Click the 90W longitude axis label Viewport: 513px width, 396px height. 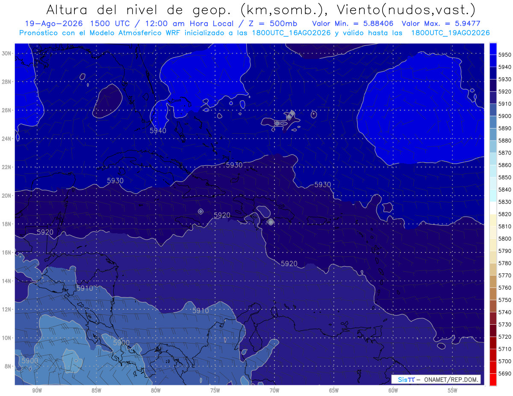[37, 390]
